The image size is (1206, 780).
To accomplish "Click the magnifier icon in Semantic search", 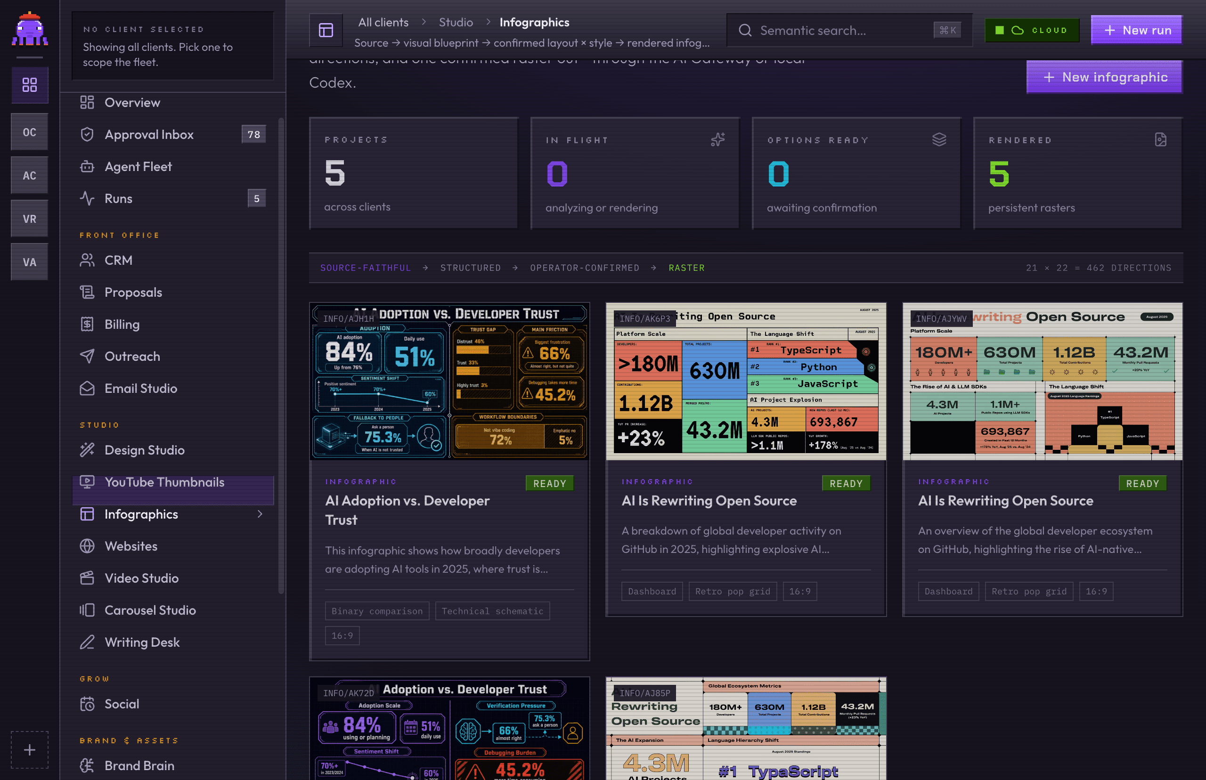I will pyautogui.click(x=745, y=31).
